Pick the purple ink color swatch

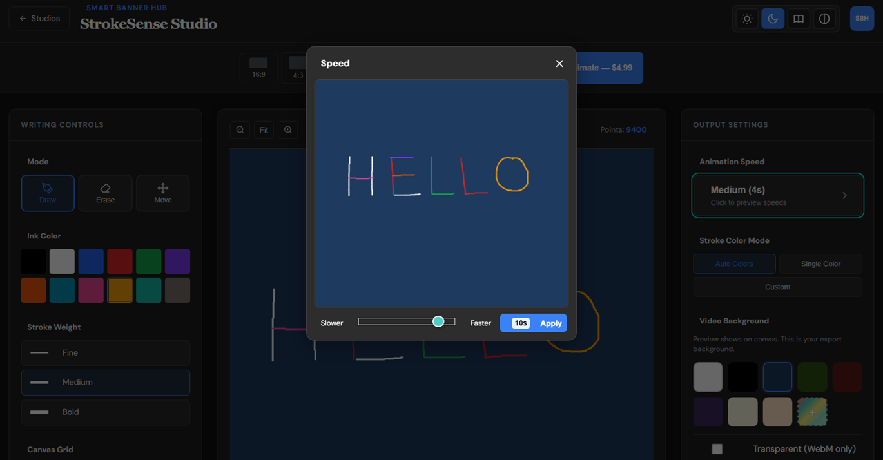tap(178, 261)
